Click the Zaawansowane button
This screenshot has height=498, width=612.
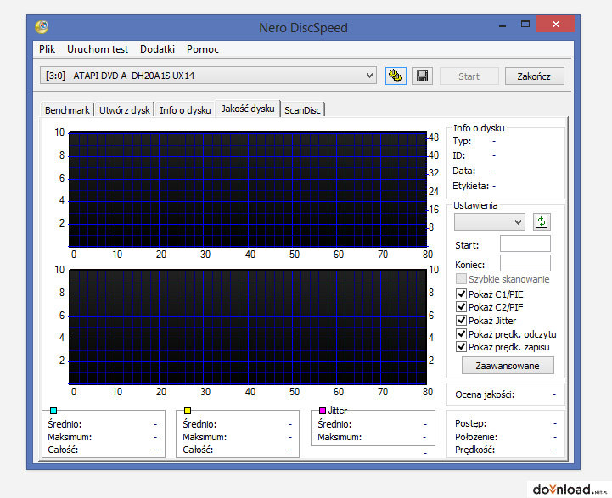click(508, 366)
